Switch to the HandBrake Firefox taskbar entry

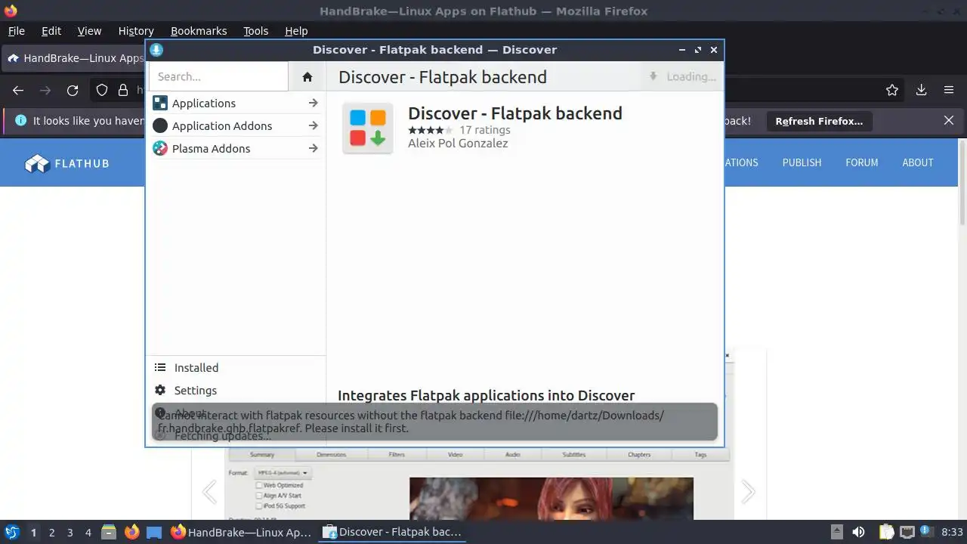coord(241,532)
